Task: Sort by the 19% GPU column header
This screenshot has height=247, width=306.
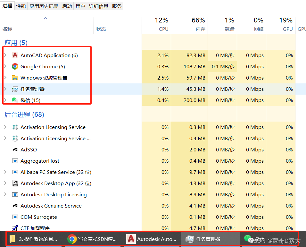Action: pos(281,25)
